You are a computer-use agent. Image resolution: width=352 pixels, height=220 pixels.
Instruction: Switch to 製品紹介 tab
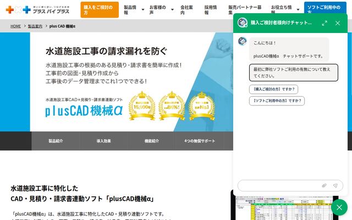click(x=56, y=141)
